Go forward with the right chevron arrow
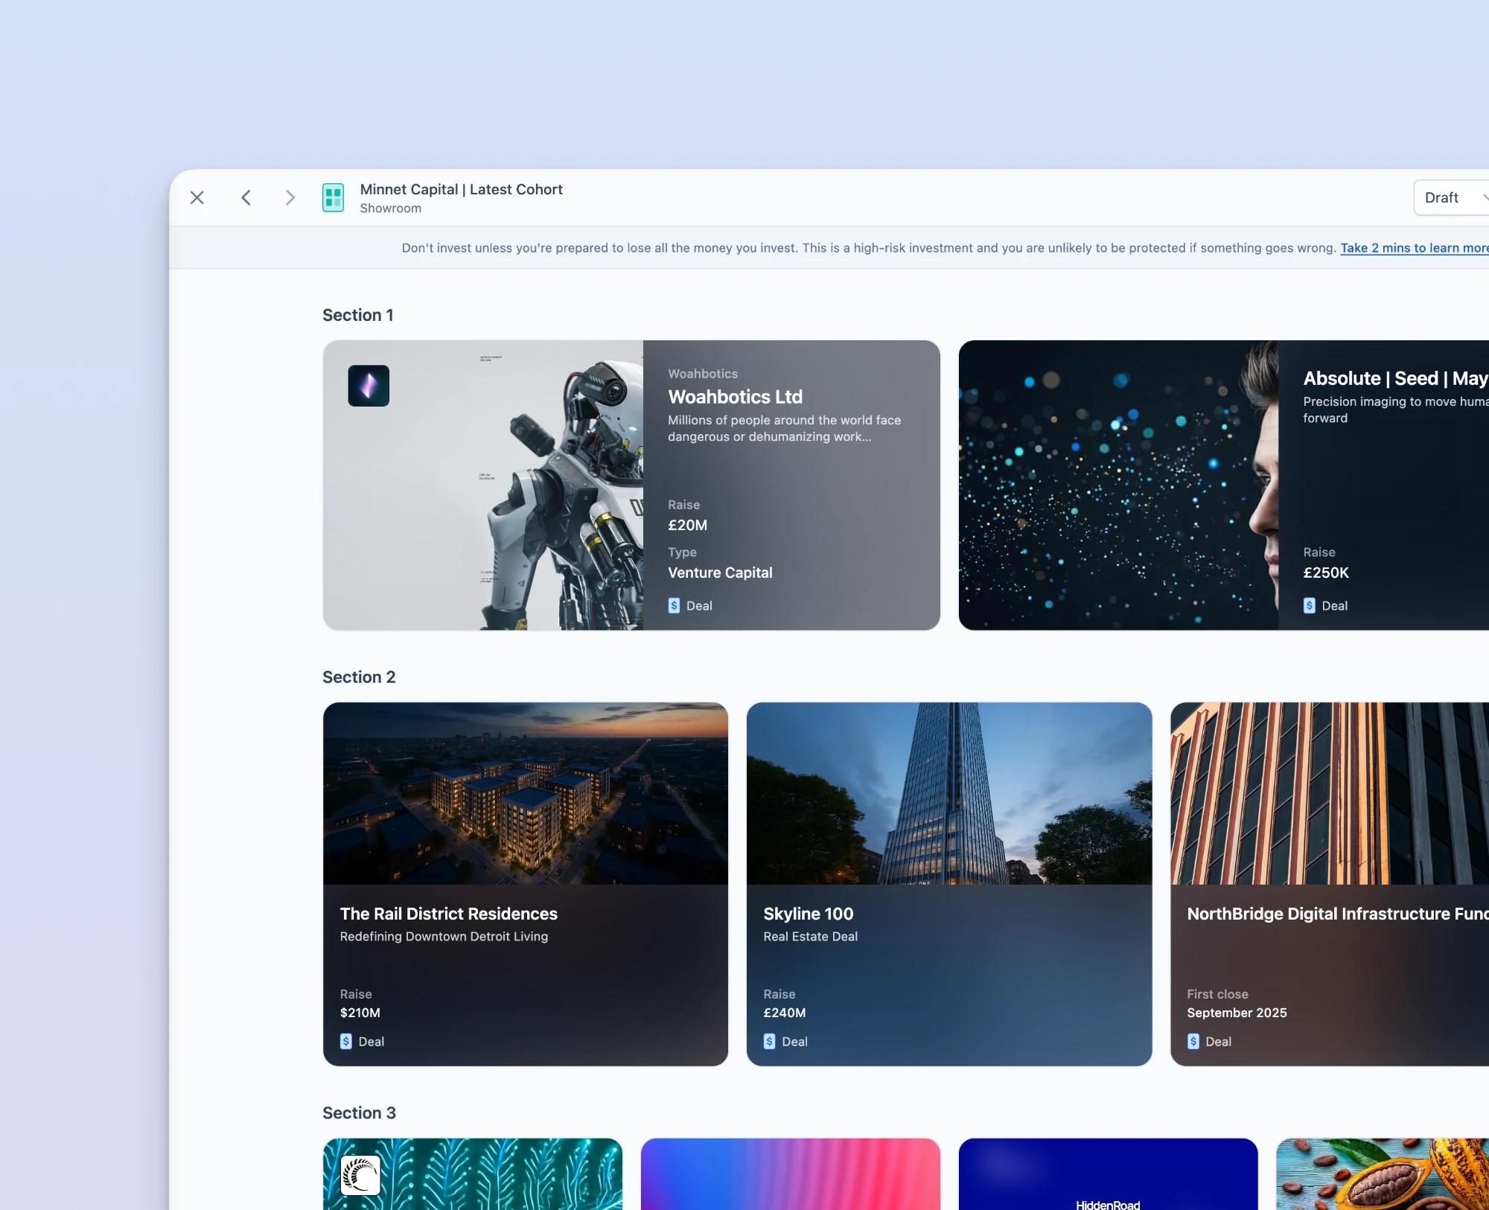Image resolution: width=1489 pixels, height=1210 pixels. coord(290,197)
